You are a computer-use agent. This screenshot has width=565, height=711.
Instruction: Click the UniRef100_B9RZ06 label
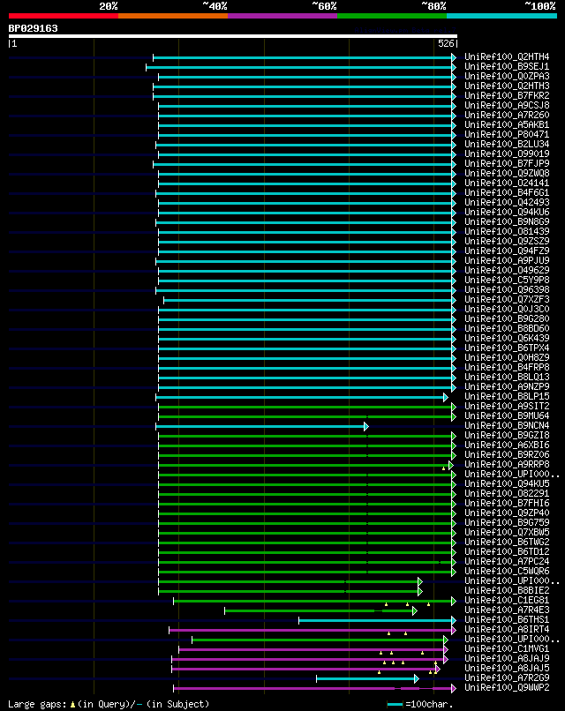507,455
